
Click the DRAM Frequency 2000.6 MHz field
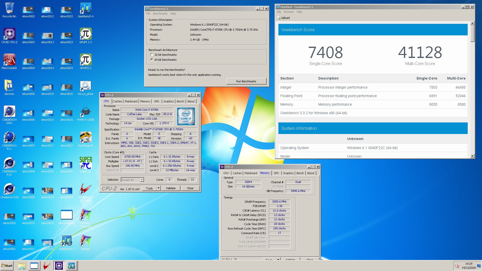point(279,201)
